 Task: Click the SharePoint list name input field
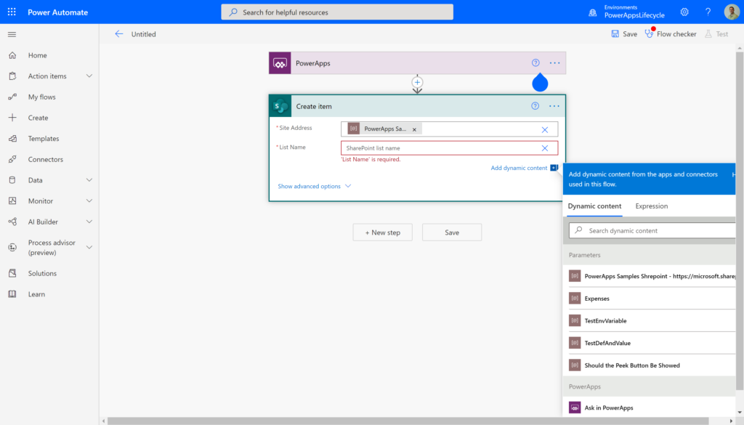440,148
